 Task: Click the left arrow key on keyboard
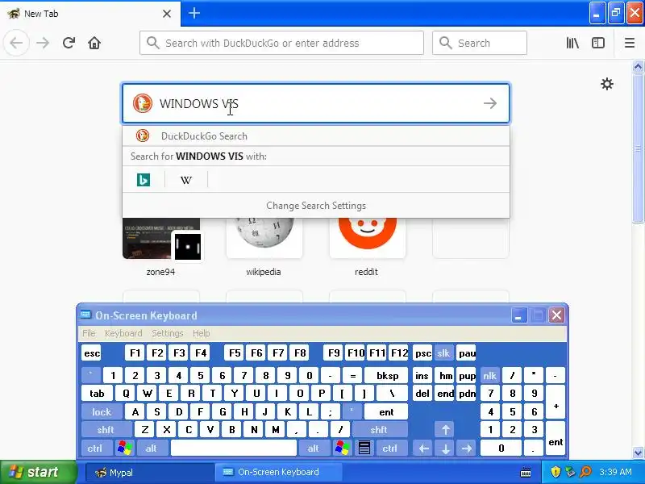click(x=424, y=448)
